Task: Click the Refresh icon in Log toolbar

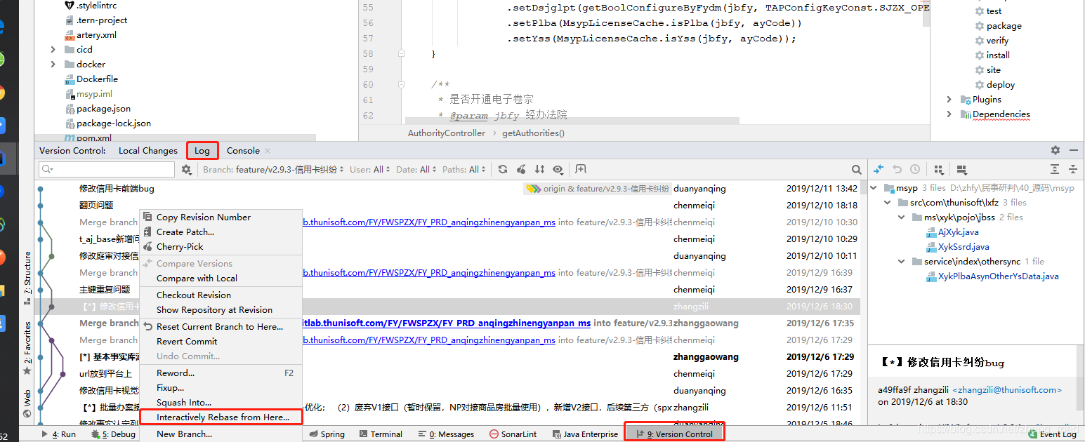Action: (503, 169)
